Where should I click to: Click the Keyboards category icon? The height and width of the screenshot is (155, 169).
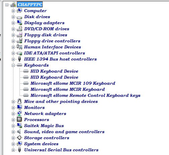[x=19, y=65]
